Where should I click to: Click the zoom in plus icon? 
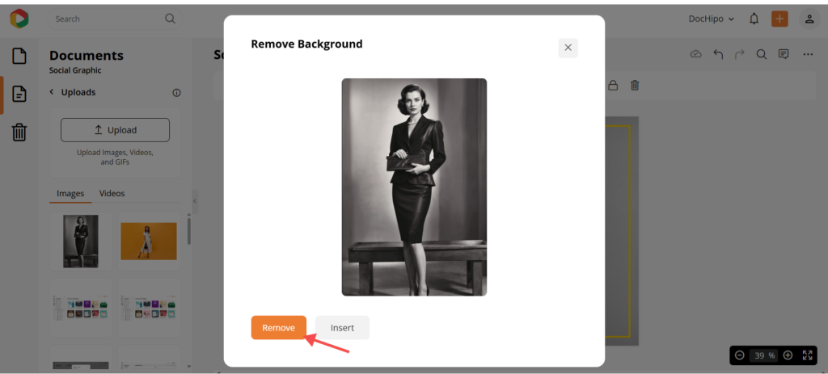point(788,355)
